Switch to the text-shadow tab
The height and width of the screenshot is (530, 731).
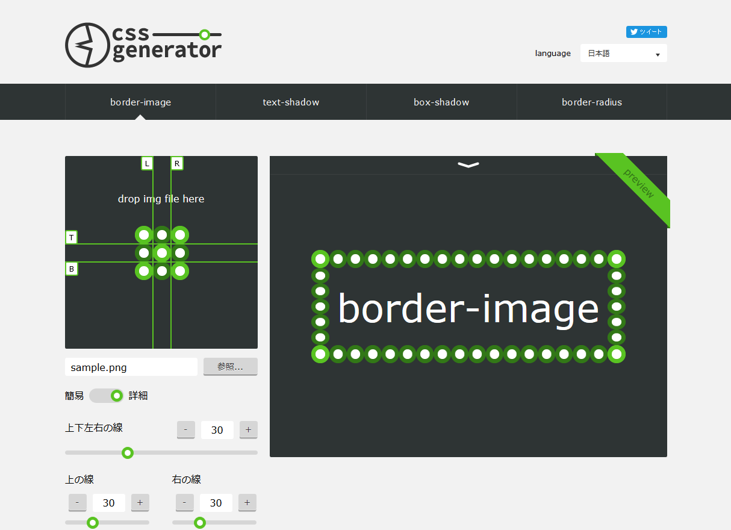(x=291, y=102)
